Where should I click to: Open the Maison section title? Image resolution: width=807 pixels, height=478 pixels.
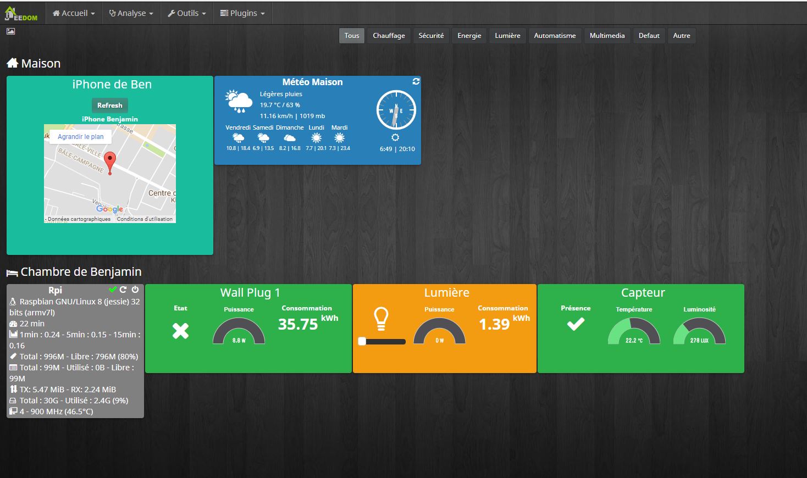(x=41, y=64)
